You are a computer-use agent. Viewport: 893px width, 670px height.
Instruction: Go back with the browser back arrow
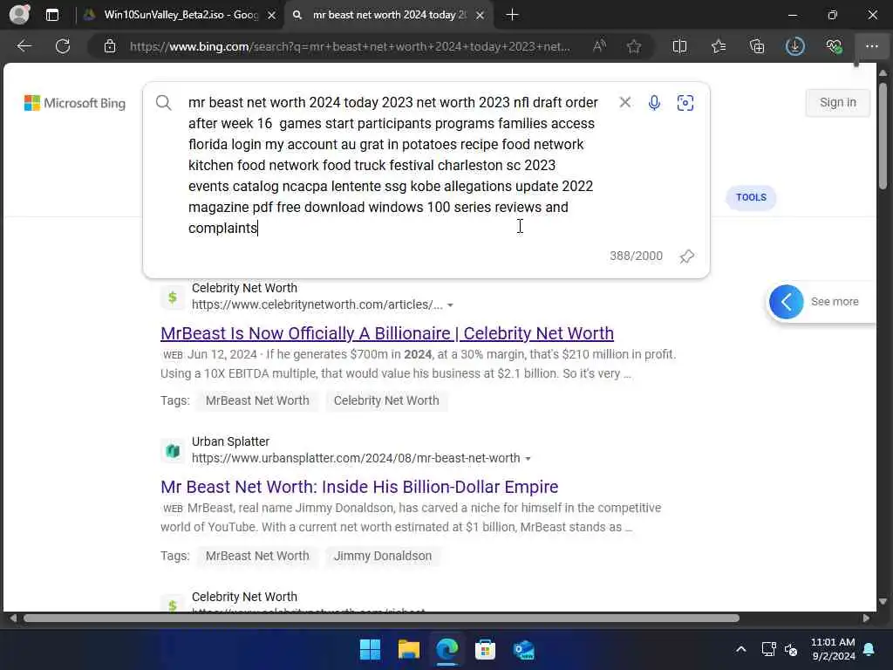(24, 46)
